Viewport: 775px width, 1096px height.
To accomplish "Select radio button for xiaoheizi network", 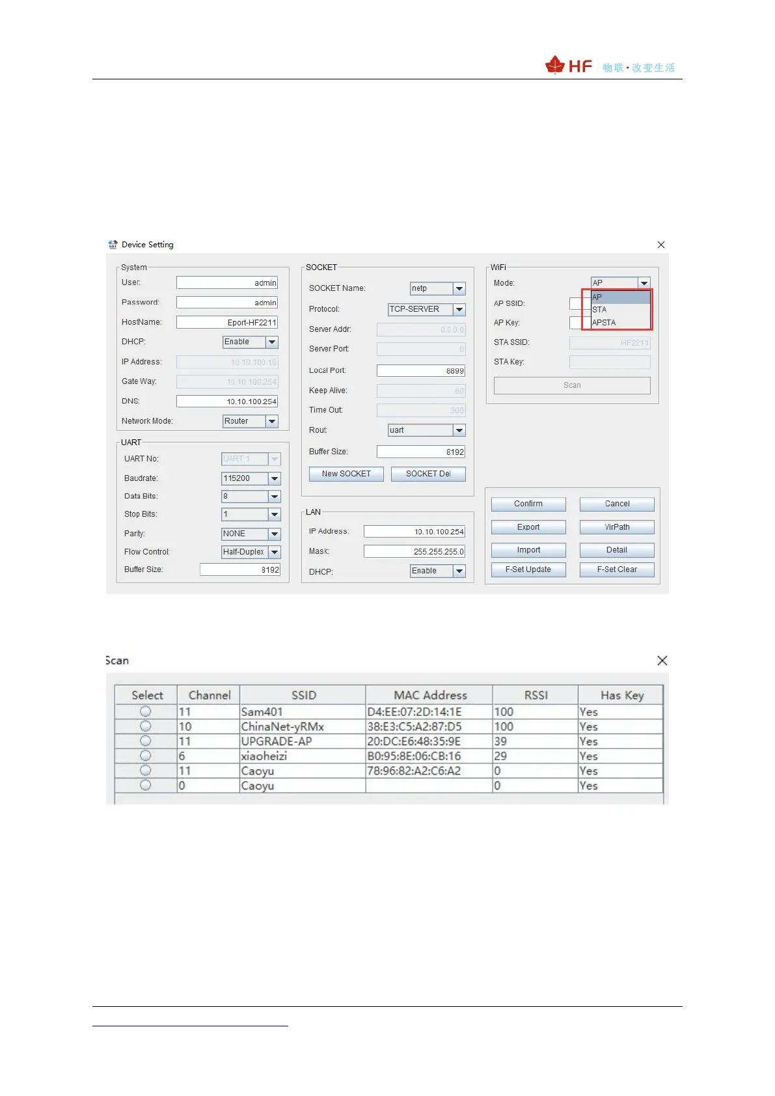I will pos(145,756).
